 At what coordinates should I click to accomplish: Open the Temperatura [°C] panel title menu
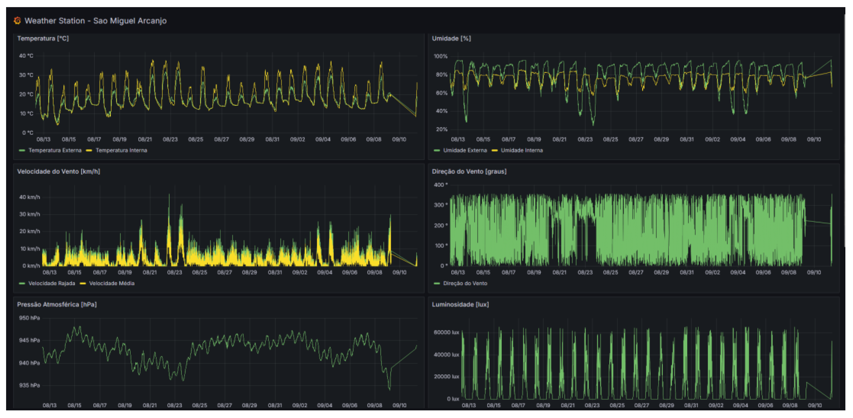tap(43, 38)
